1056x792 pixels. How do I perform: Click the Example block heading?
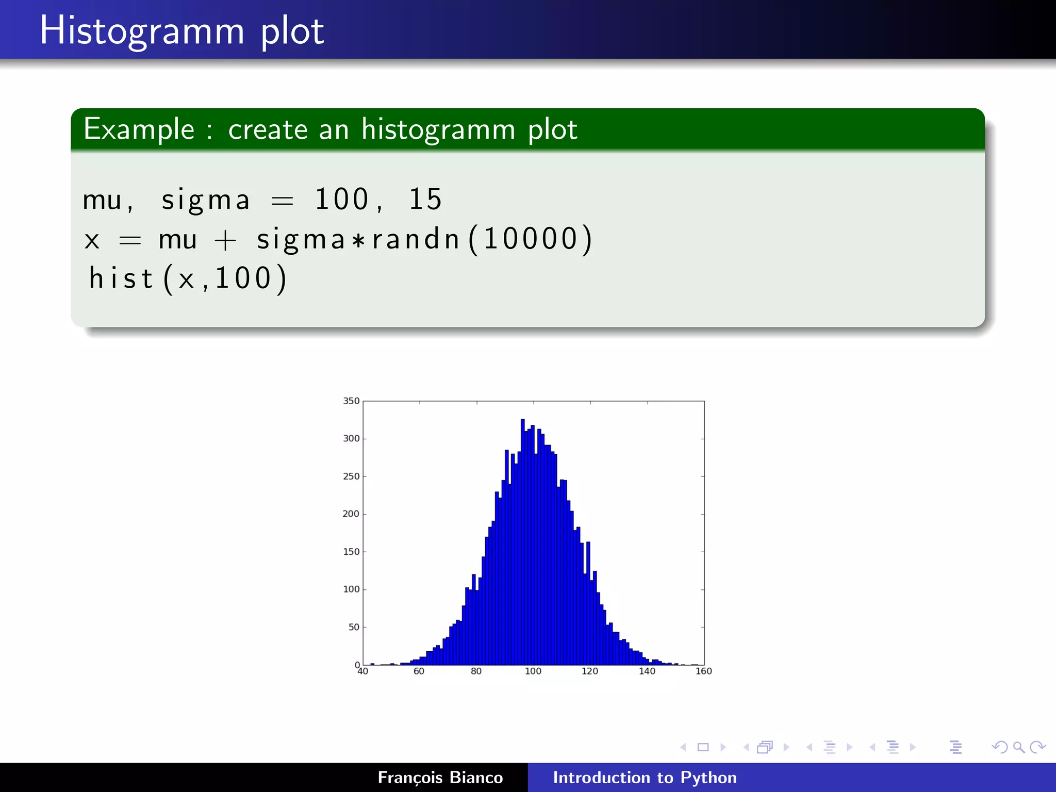pyautogui.click(x=331, y=129)
